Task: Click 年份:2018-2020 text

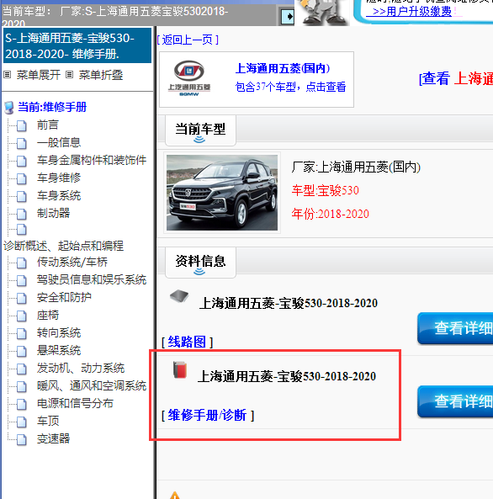Action: click(330, 214)
